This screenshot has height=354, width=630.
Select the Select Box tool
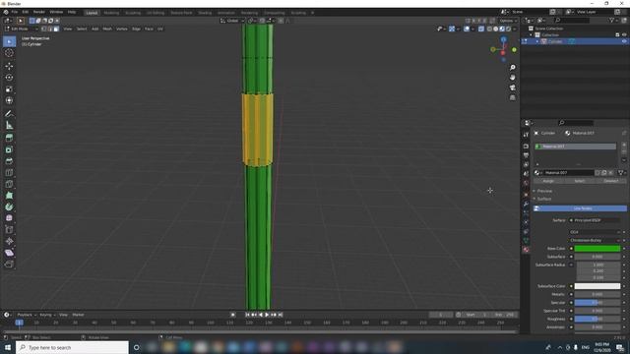tap(9, 41)
